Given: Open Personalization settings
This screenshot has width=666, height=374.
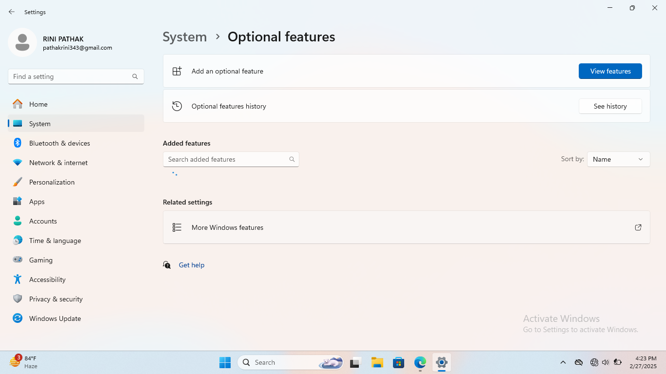Looking at the screenshot, I should pyautogui.click(x=52, y=182).
